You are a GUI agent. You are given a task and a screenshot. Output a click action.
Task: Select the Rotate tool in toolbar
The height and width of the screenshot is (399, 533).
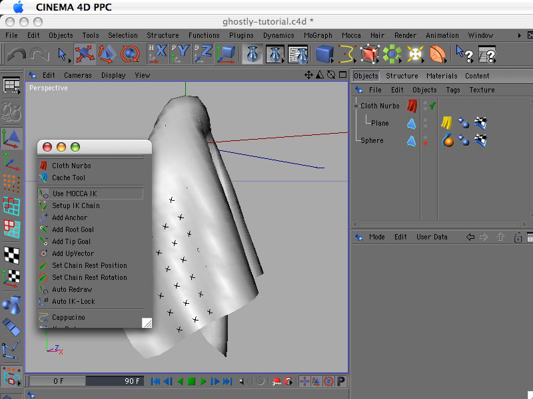pyautogui.click(x=130, y=53)
